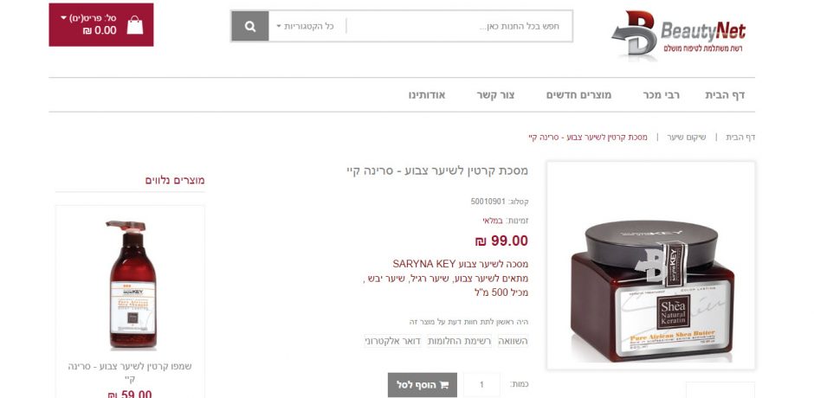Click the דף הבית breadcrumb link

point(740,138)
